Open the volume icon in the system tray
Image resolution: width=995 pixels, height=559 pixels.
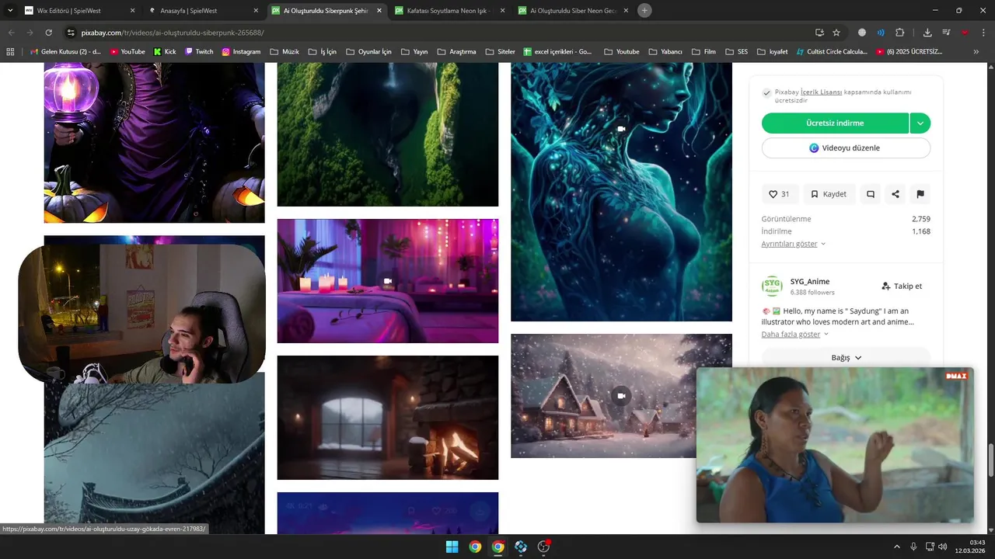click(x=943, y=547)
